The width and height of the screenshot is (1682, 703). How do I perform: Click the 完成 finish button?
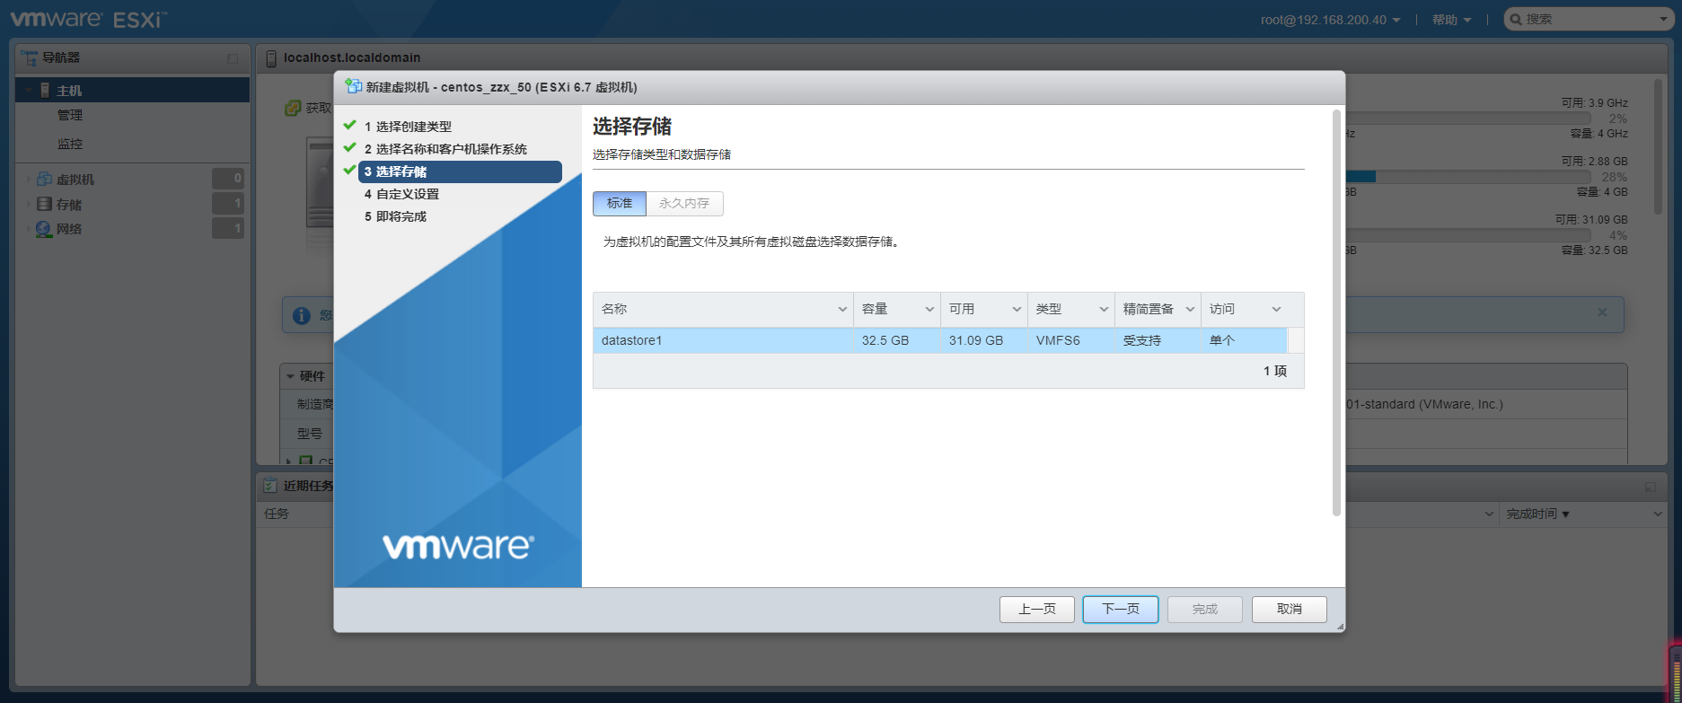coord(1205,610)
